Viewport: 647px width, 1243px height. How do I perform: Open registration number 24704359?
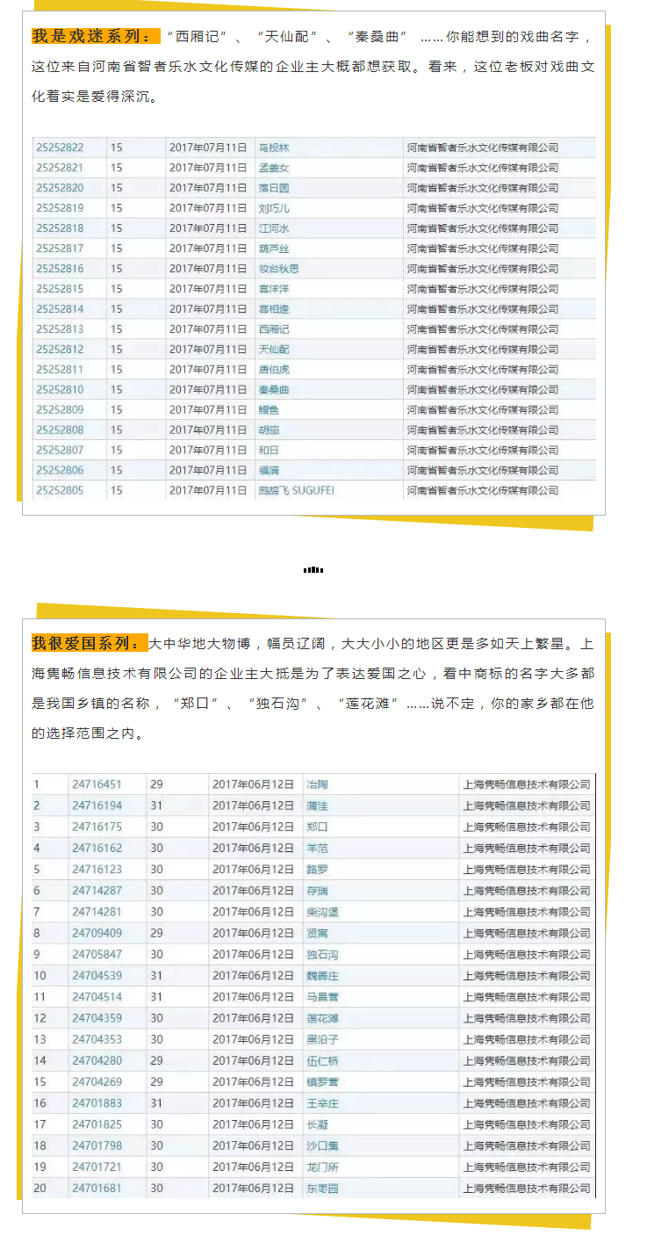tap(97, 1018)
